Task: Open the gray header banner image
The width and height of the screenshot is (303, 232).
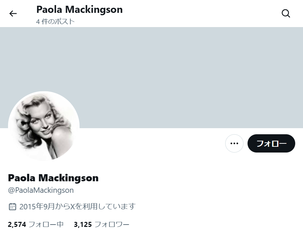Action: [151, 77]
